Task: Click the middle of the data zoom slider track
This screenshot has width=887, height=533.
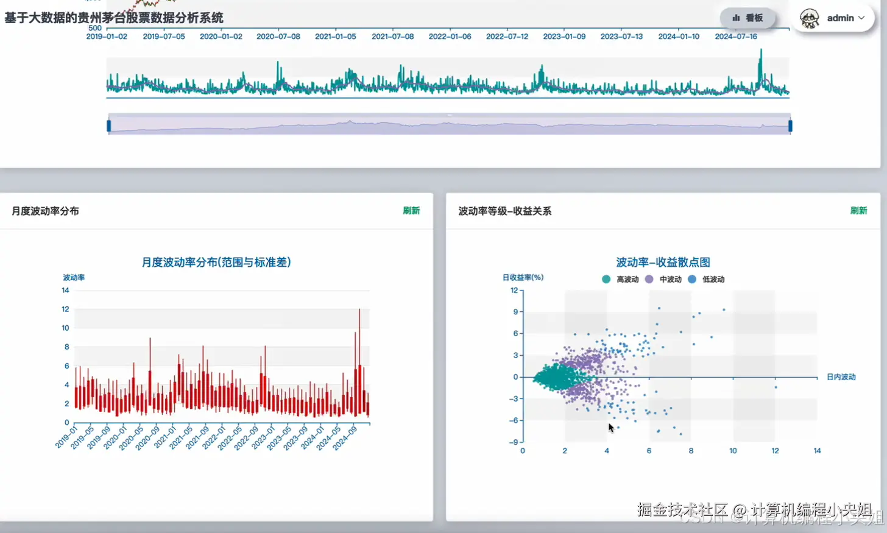Action: click(x=450, y=125)
